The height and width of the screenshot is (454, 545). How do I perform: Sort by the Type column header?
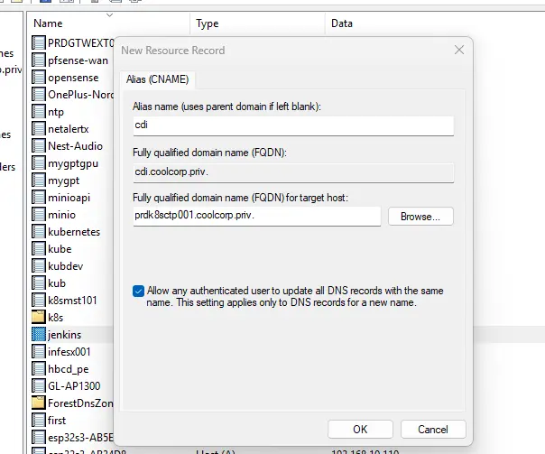tap(208, 23)
